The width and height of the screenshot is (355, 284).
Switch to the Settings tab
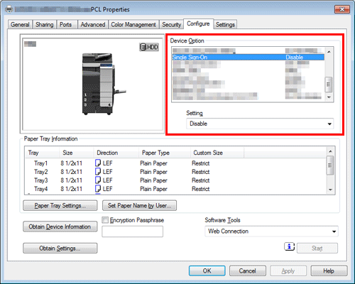(225, 25)
